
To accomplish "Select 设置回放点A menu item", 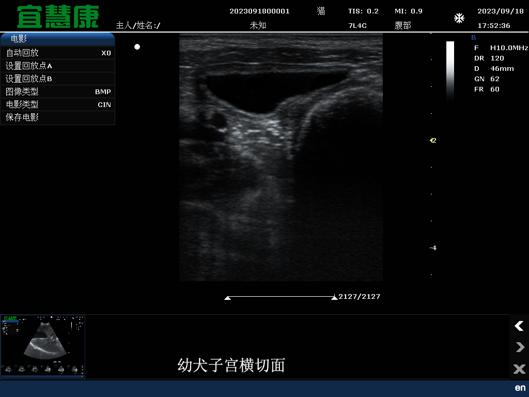I will 57,66.
